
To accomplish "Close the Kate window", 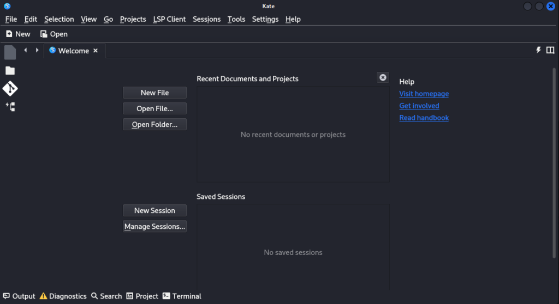I will click(551, 6).
